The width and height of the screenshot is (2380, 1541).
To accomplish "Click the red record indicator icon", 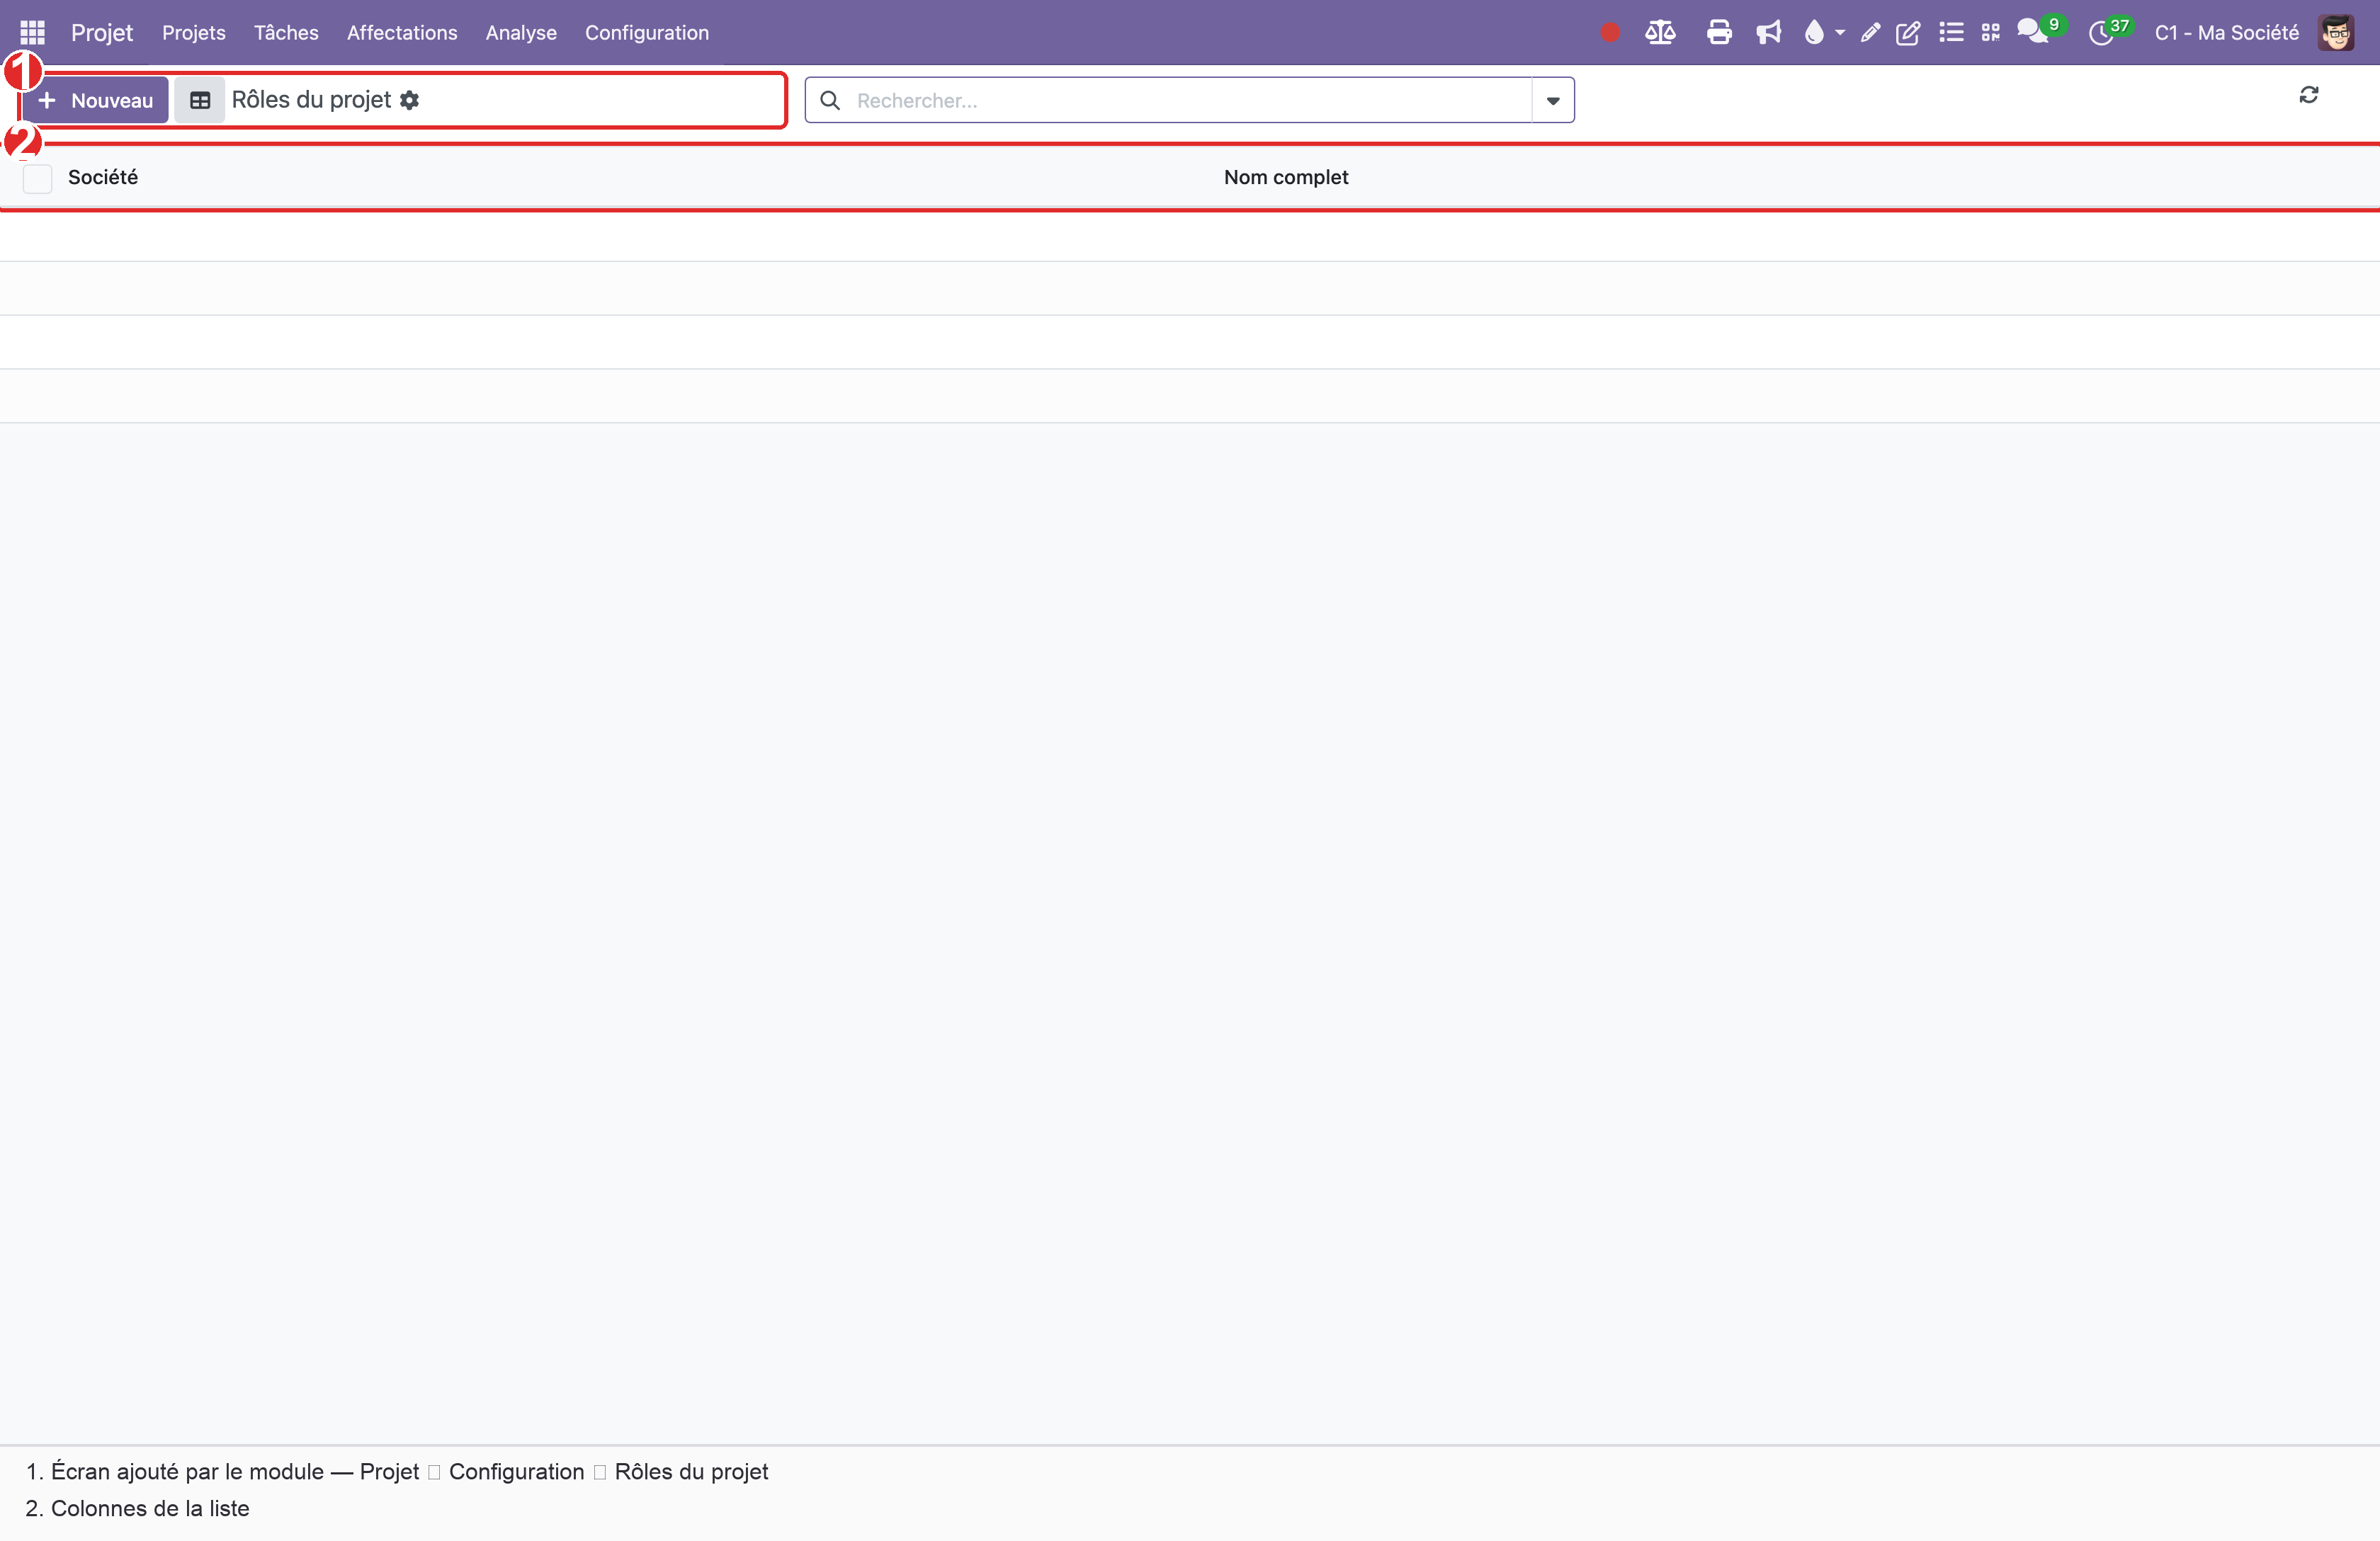I will tap(1609, 33).
